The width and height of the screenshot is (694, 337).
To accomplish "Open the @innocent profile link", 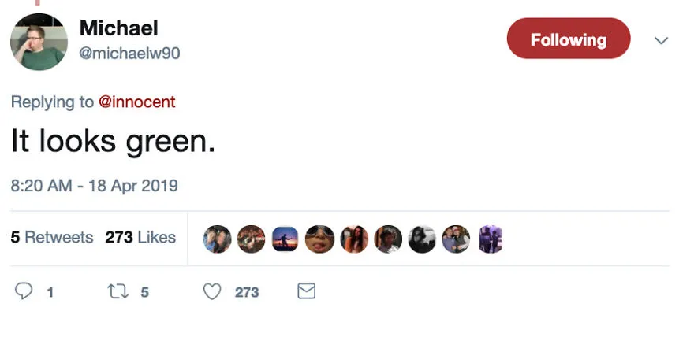I will point(136,102).
